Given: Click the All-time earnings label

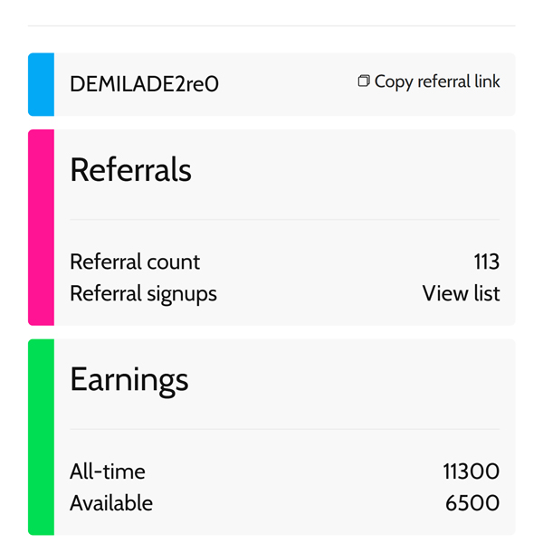Looking at the screenshot, I should click(x=107, y=472).
